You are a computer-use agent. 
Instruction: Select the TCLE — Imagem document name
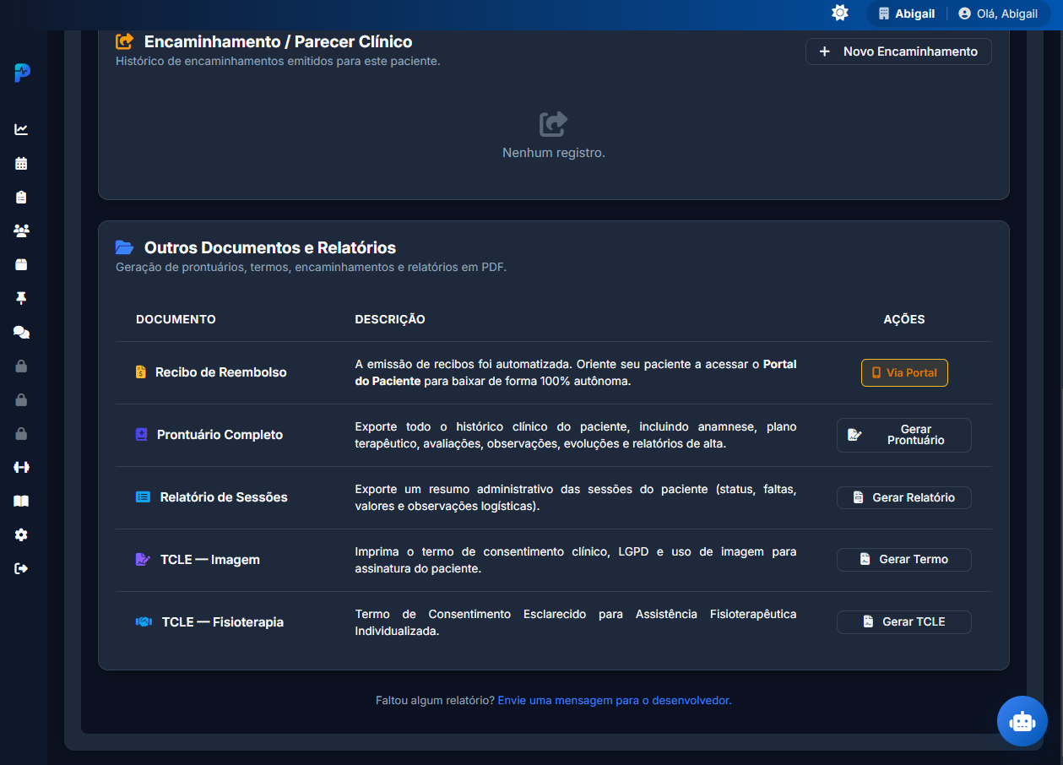[210, 560]
